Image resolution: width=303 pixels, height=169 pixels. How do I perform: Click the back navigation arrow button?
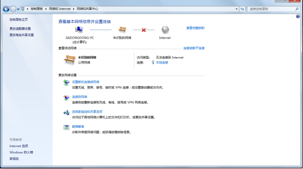click(x=6, y=9)
